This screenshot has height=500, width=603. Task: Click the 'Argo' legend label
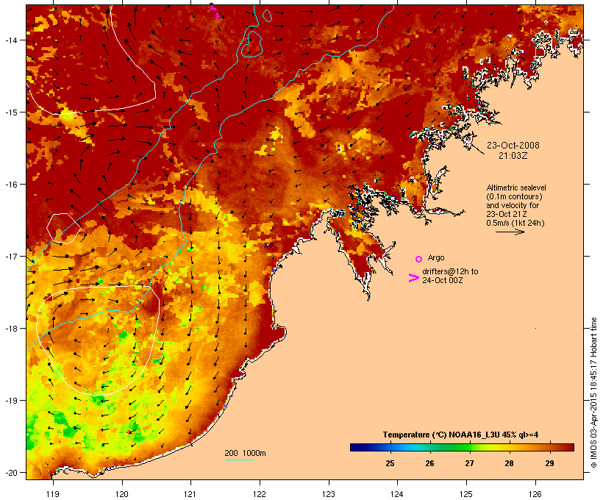tap(436, 257)
